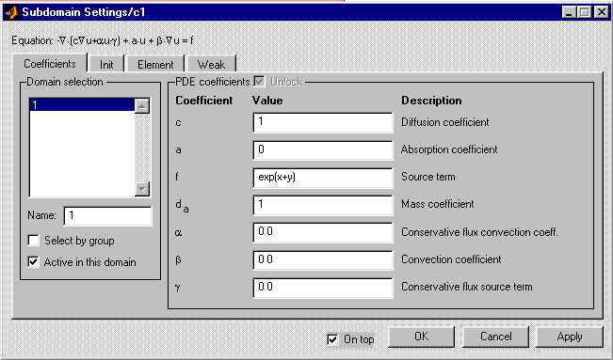This screenshot has width=613, height=360.
Task: Click the source term f field
Action: click(323, 178)
